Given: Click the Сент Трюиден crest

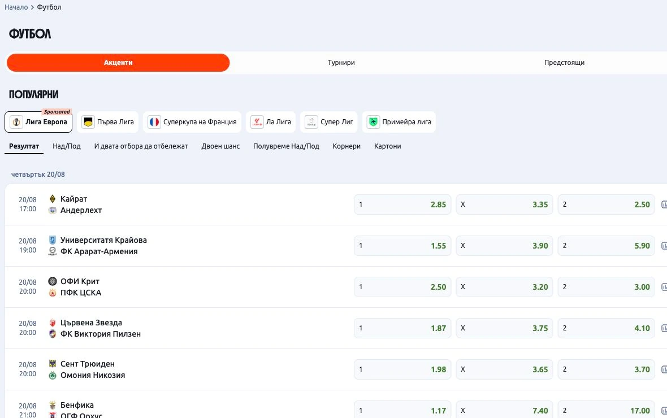Looking at the screenshot, I should 53,364.
